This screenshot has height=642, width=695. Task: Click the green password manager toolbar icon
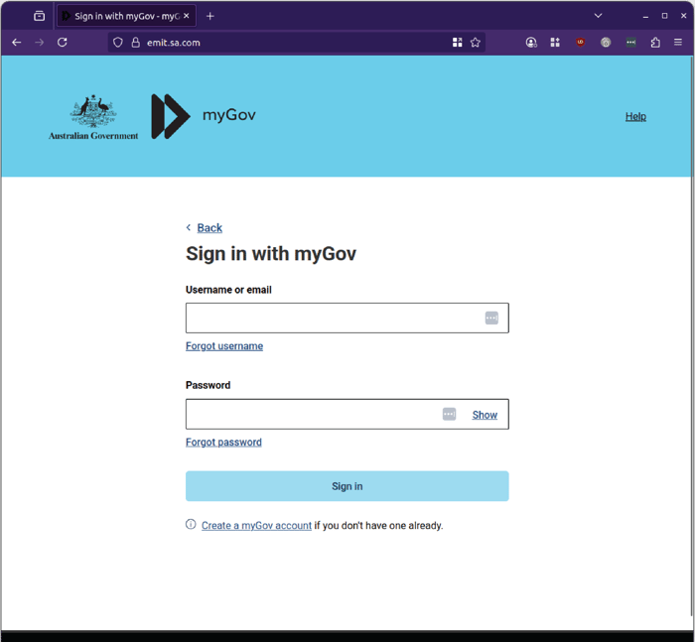click(x=630, y=43)
